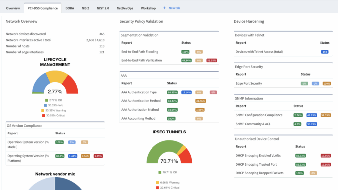338x190 pixels.
Task: Click the red 5.79% OS Version Platform badge
Action: [98, 156]
